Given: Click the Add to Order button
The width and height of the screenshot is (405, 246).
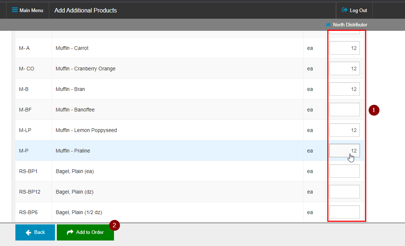Looking at the screenshot, I should (x=85, y=232).
